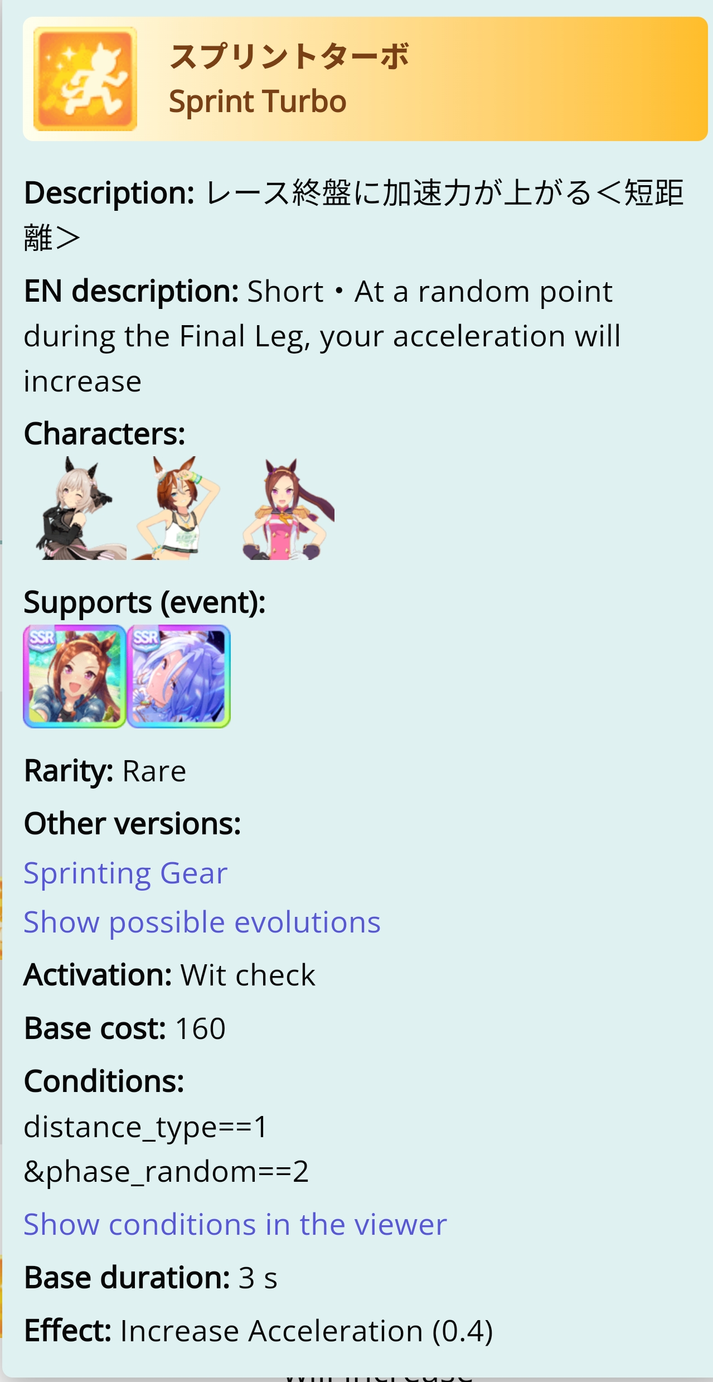This screenshot has width=713, height=1382.
Task: Click the Base cost 160 value
Action: pyautogui.click(x=201, y=1028)
